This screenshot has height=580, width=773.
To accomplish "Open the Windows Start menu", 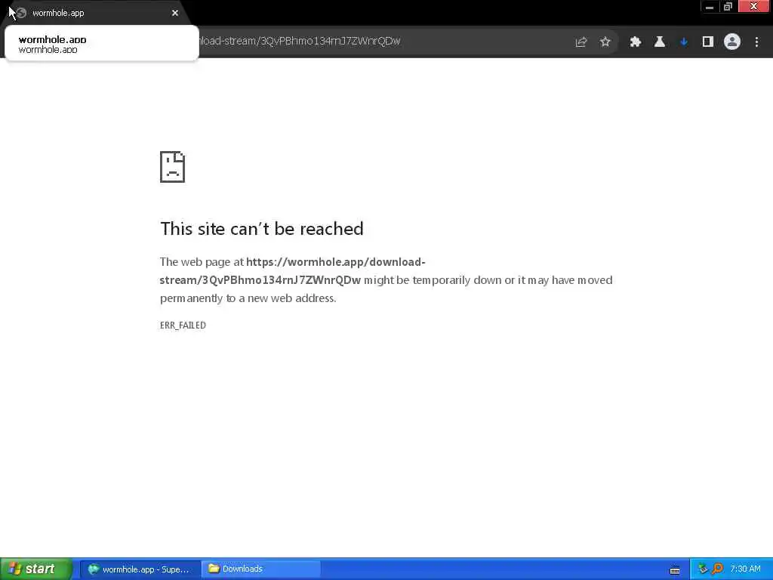I will coord(36,569).
